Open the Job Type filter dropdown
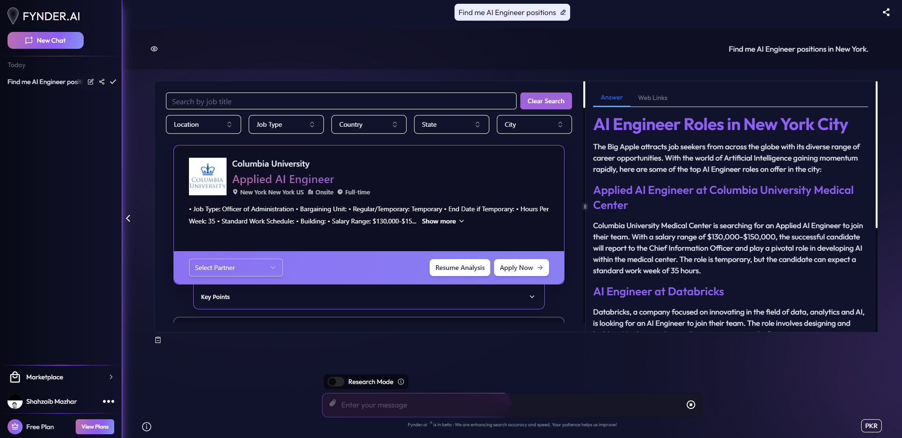Image resolution: width=902 pixels, height=438 pixels. (286, 124)
